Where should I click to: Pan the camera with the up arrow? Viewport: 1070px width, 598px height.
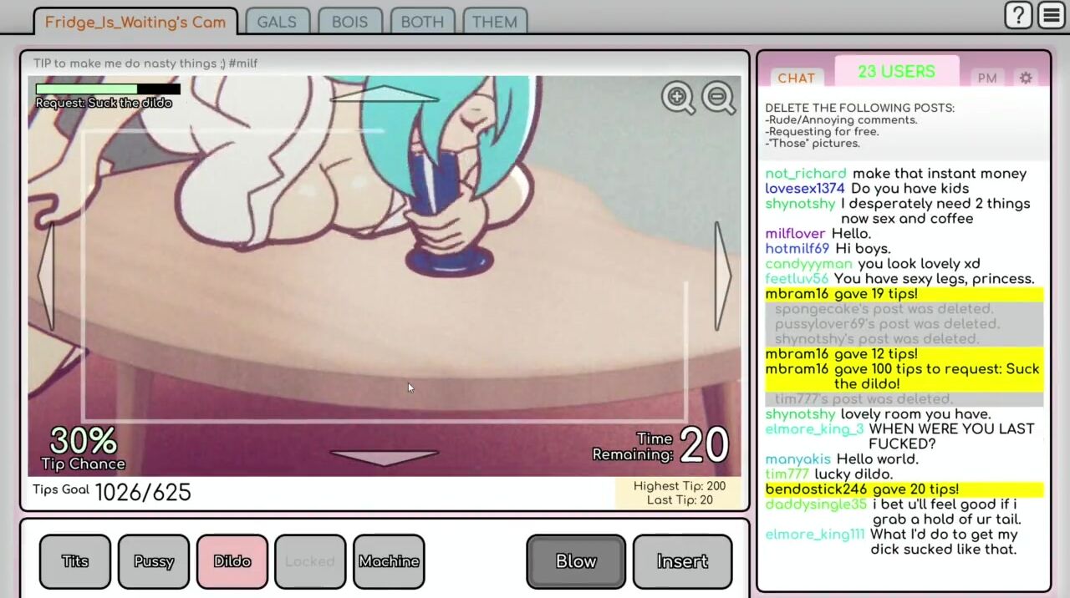[x=384, y=94]
